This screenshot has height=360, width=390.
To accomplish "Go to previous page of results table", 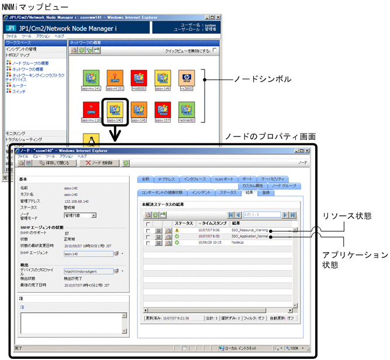I will click(238, 215).
